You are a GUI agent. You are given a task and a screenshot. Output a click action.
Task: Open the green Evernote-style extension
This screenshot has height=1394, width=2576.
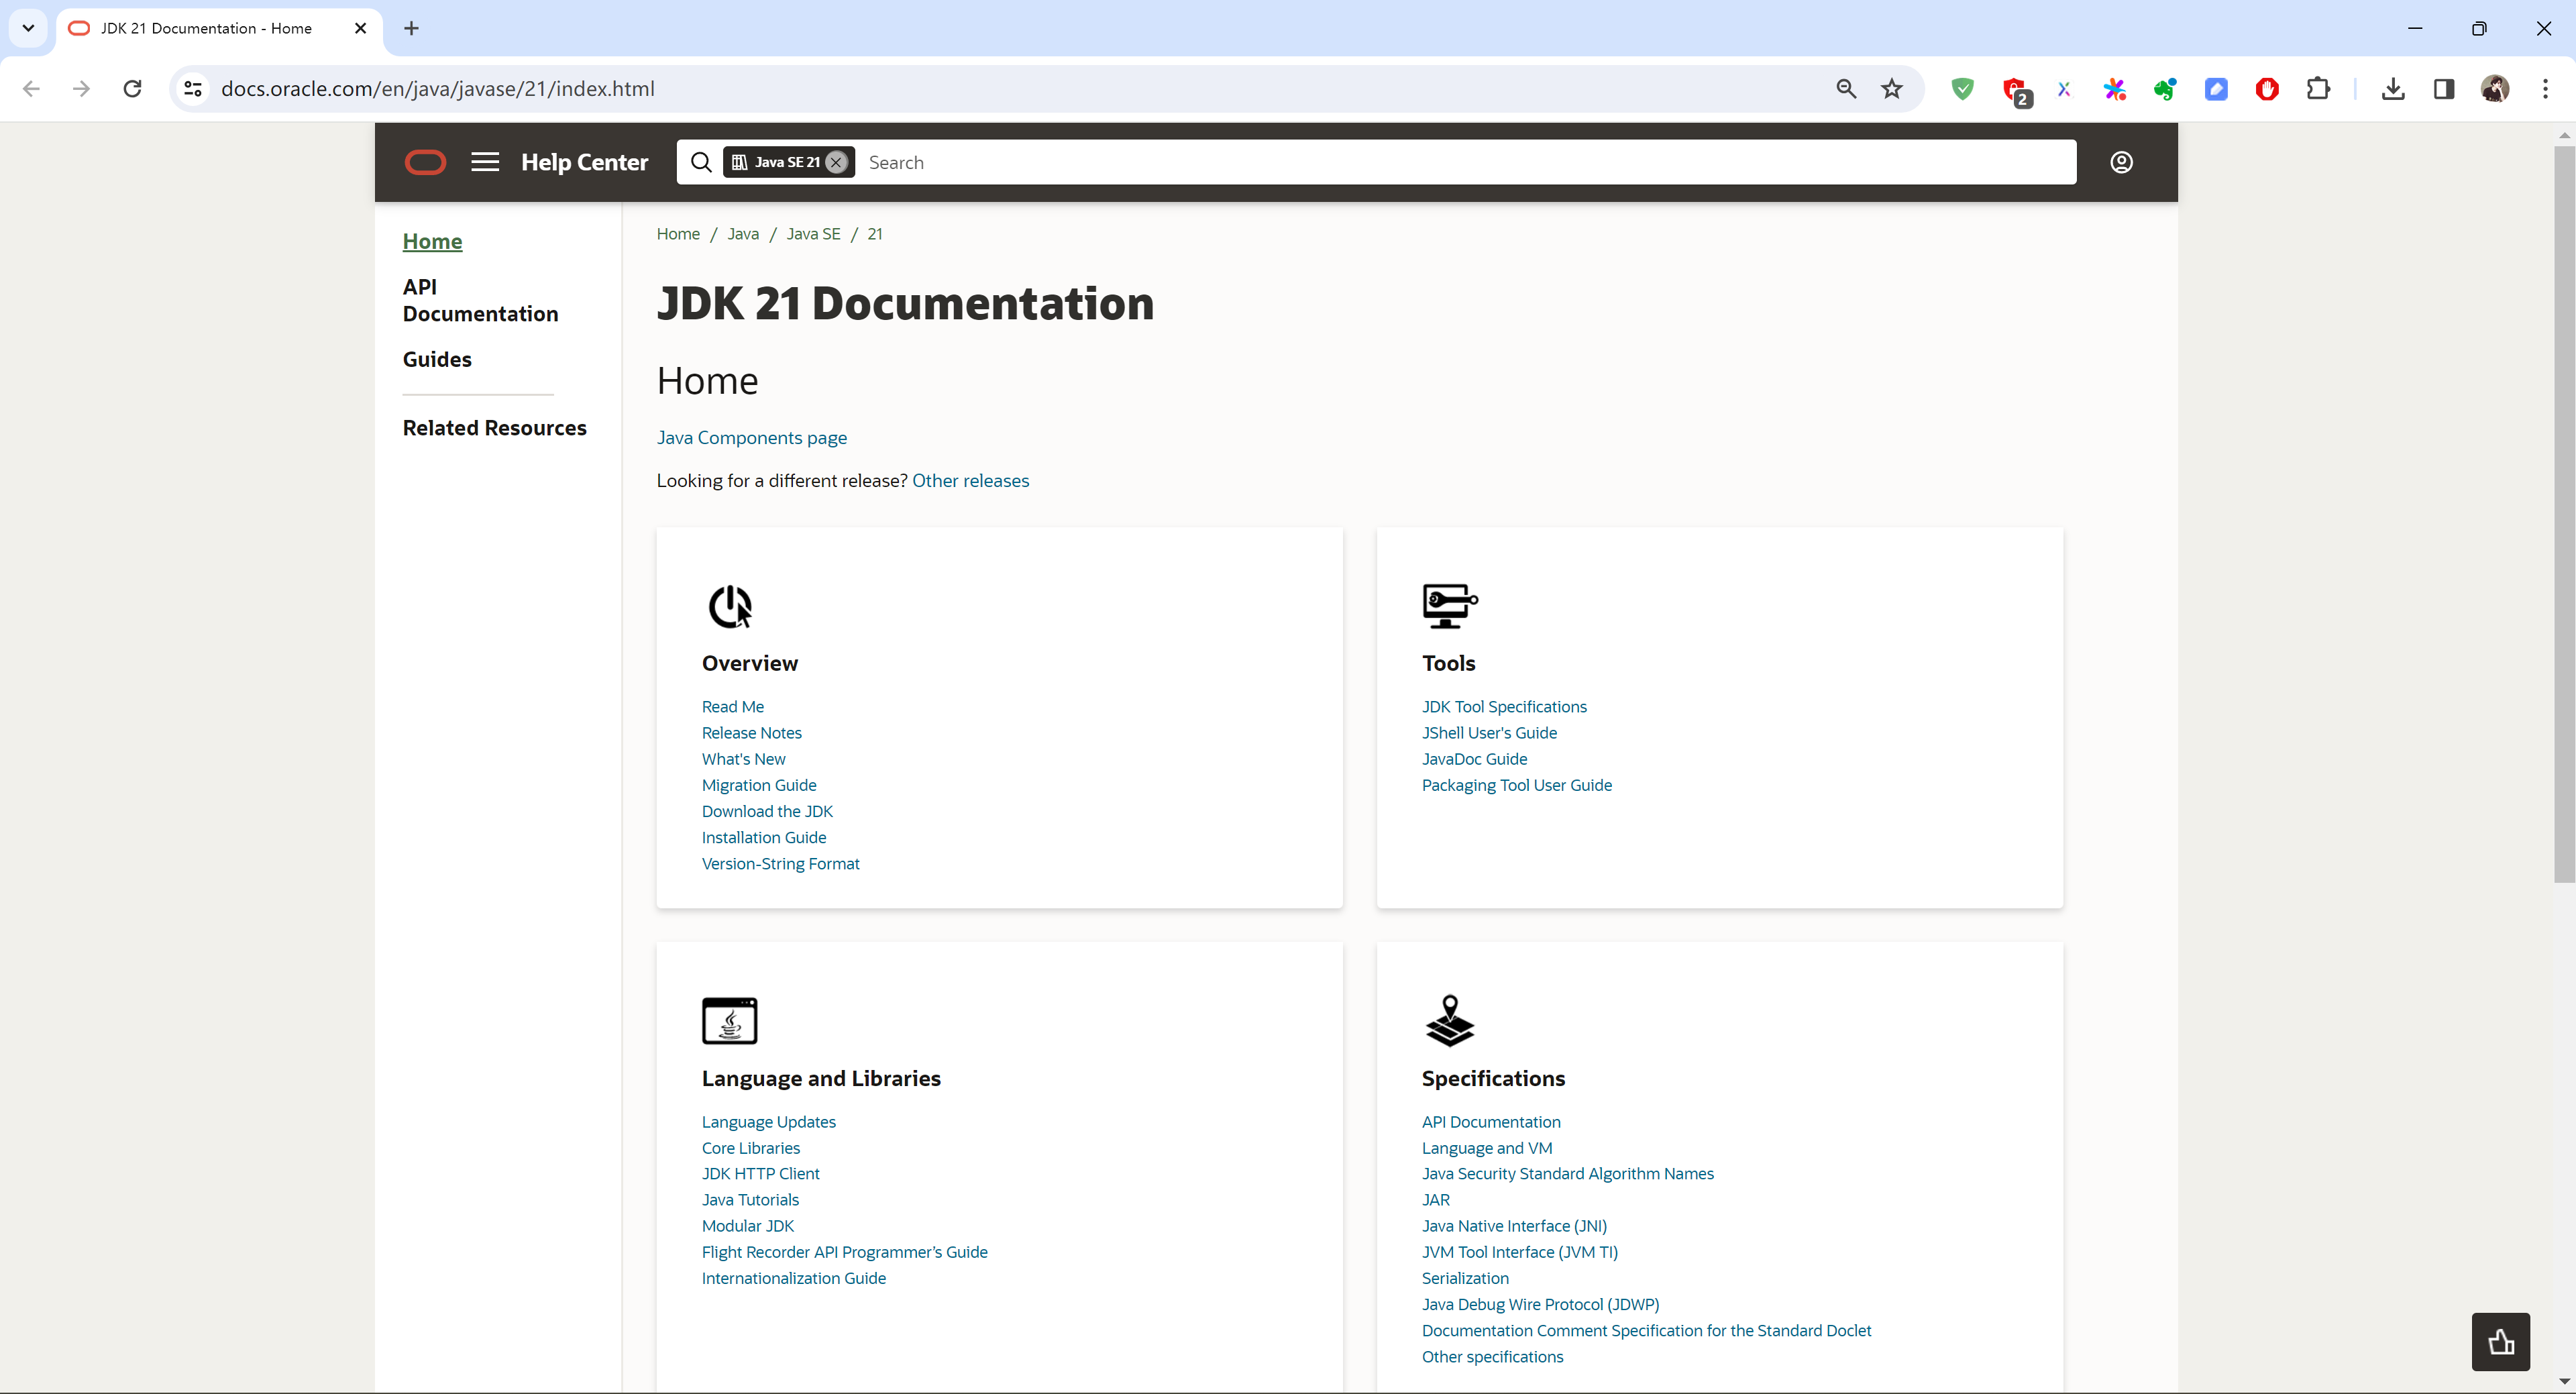tap(2165, 89)
